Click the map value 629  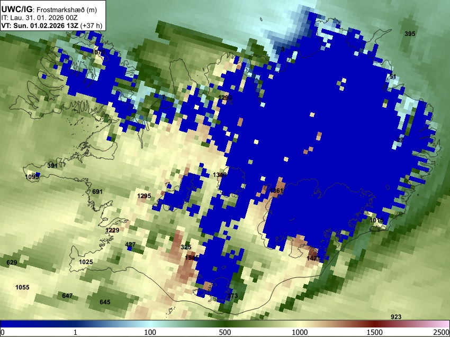point(12,263)
